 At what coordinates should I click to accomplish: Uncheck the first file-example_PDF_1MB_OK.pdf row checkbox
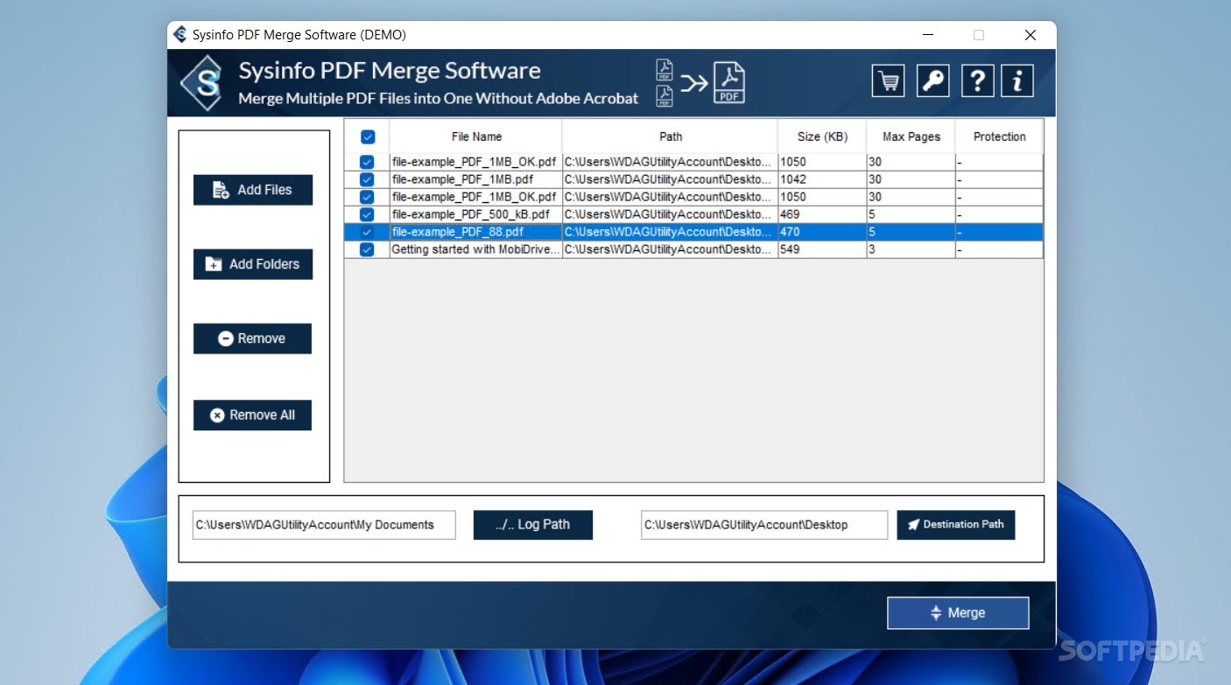coord(367,162)
